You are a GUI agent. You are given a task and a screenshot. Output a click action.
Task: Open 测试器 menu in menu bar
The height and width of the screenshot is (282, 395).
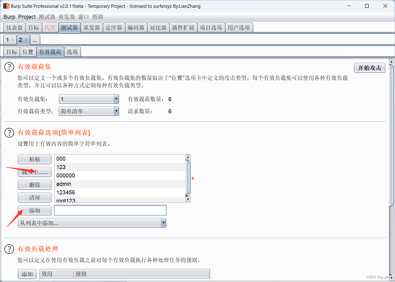click(x=47, y=17)
